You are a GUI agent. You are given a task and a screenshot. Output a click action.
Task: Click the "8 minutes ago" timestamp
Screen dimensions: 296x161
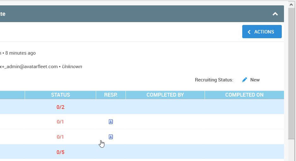click(20, 53)
